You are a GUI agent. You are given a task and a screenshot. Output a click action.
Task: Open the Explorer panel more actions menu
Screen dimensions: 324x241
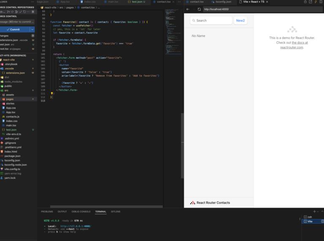[x=33, y=2]
